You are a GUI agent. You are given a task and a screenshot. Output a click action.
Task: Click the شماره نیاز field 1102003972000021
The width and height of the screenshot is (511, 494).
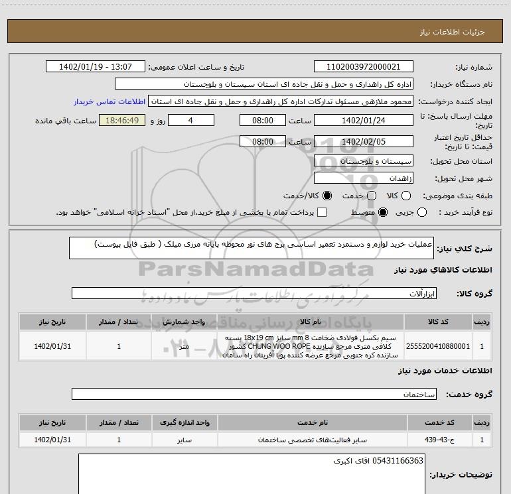pyautogui.click(x=364, y=66)
